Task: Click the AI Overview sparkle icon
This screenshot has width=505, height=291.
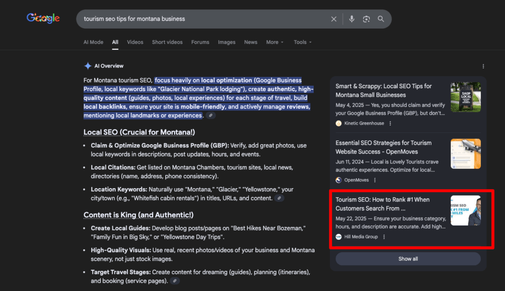Action: pos(88,65)
